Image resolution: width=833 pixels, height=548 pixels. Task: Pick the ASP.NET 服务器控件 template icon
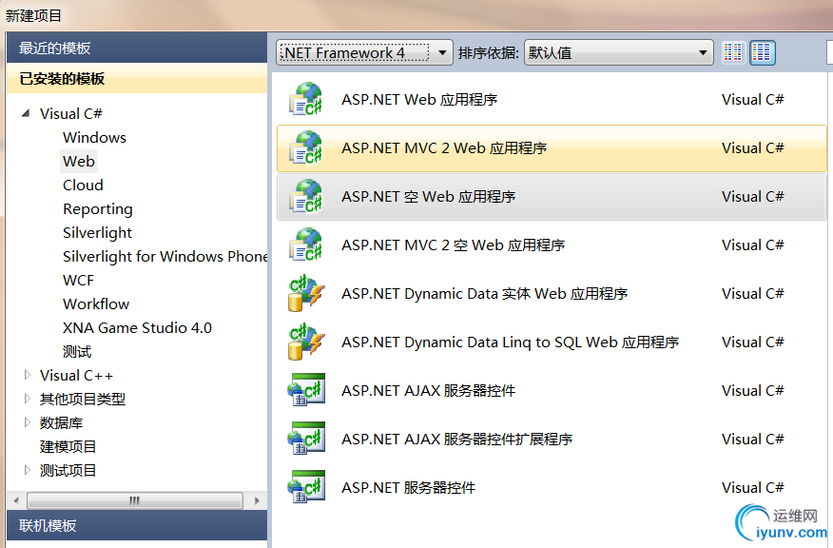pyautogui.click(x=307, y=487)
